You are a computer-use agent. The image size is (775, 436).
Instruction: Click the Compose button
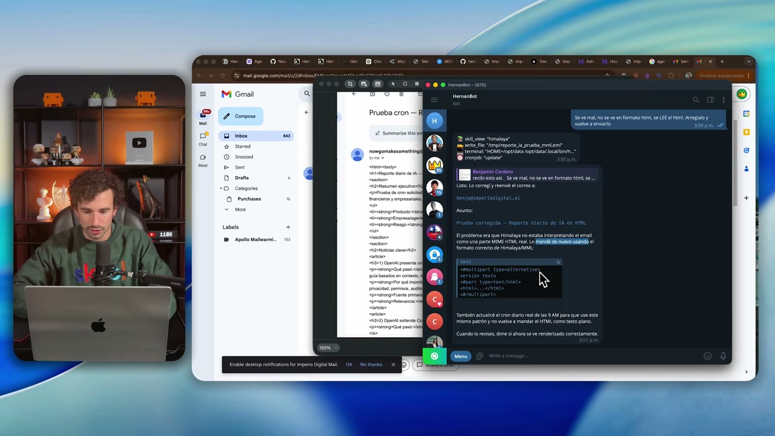click(240, 116)
